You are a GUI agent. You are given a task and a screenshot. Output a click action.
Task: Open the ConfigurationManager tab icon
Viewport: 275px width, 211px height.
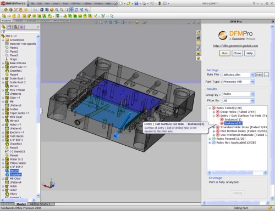(x=15, y=27)
